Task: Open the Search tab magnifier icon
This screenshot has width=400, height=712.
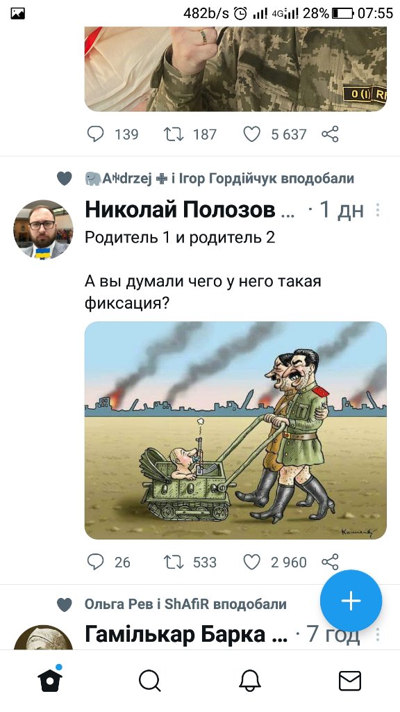Action: (150, 681)
